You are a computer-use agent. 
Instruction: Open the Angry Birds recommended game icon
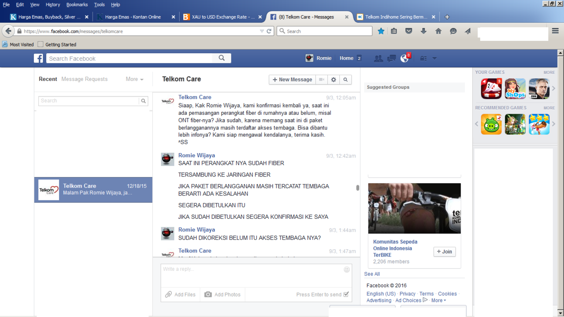tap(491, 124)
